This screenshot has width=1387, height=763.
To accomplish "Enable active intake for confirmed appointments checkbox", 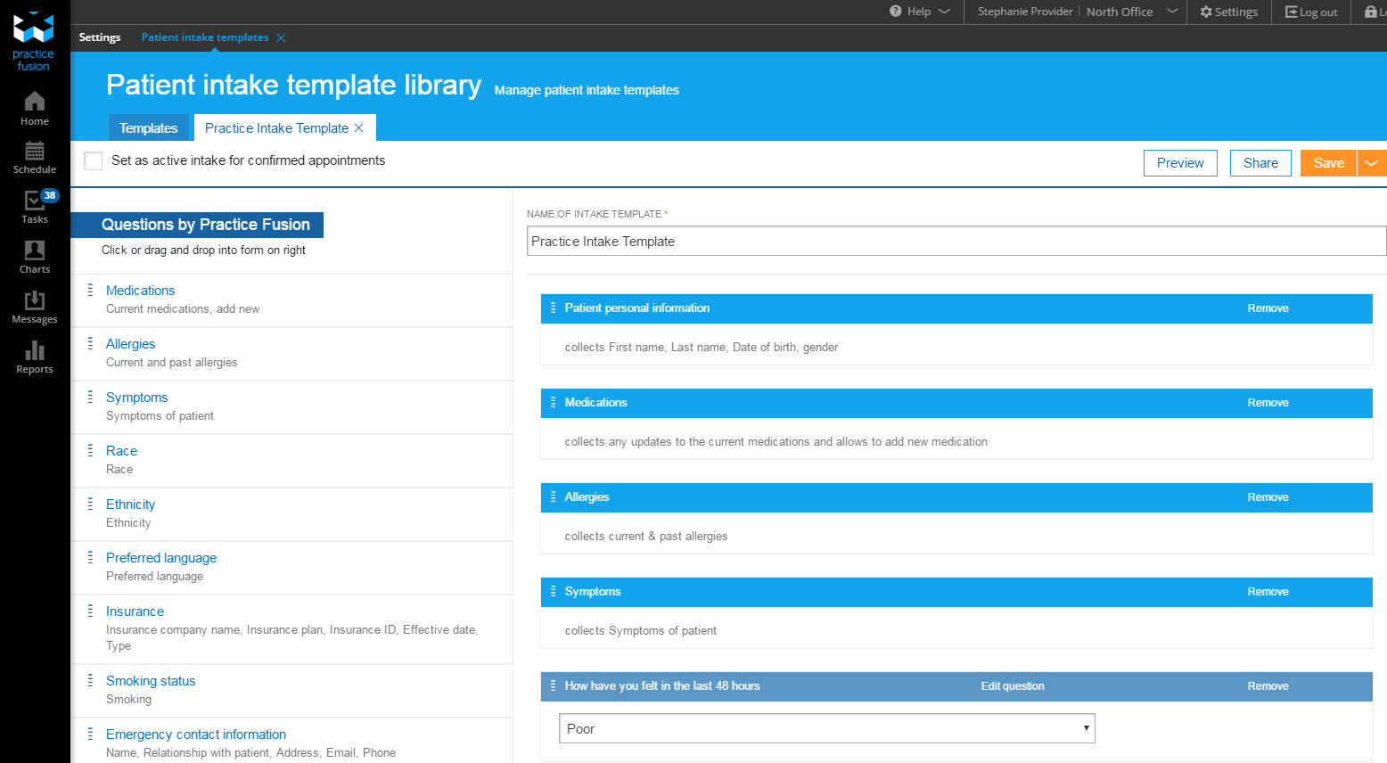I will pos(94,161).
